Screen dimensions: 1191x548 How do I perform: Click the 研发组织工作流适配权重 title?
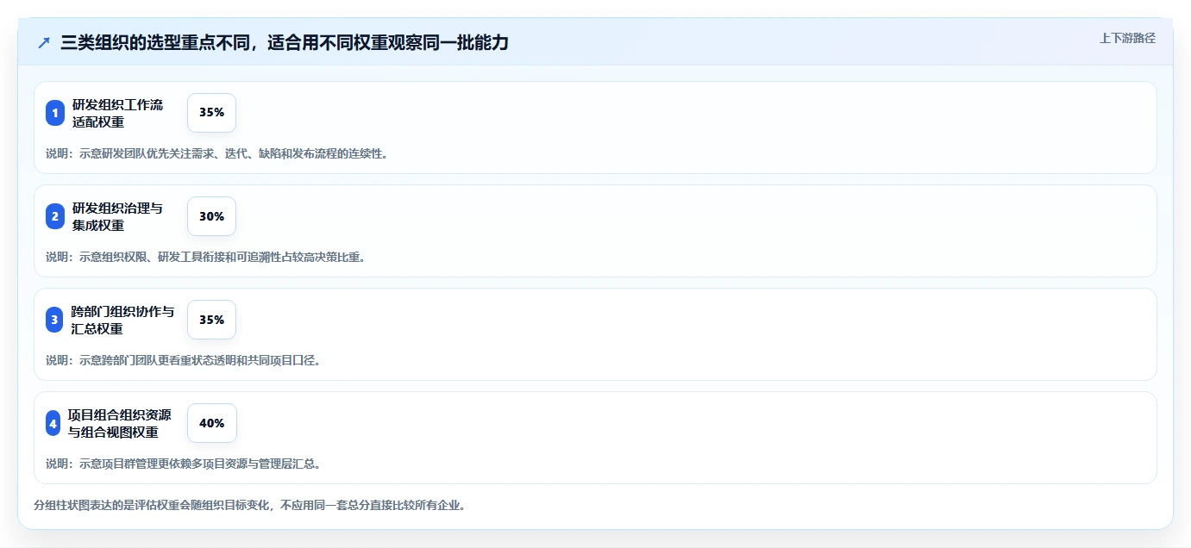coord(117,113)
